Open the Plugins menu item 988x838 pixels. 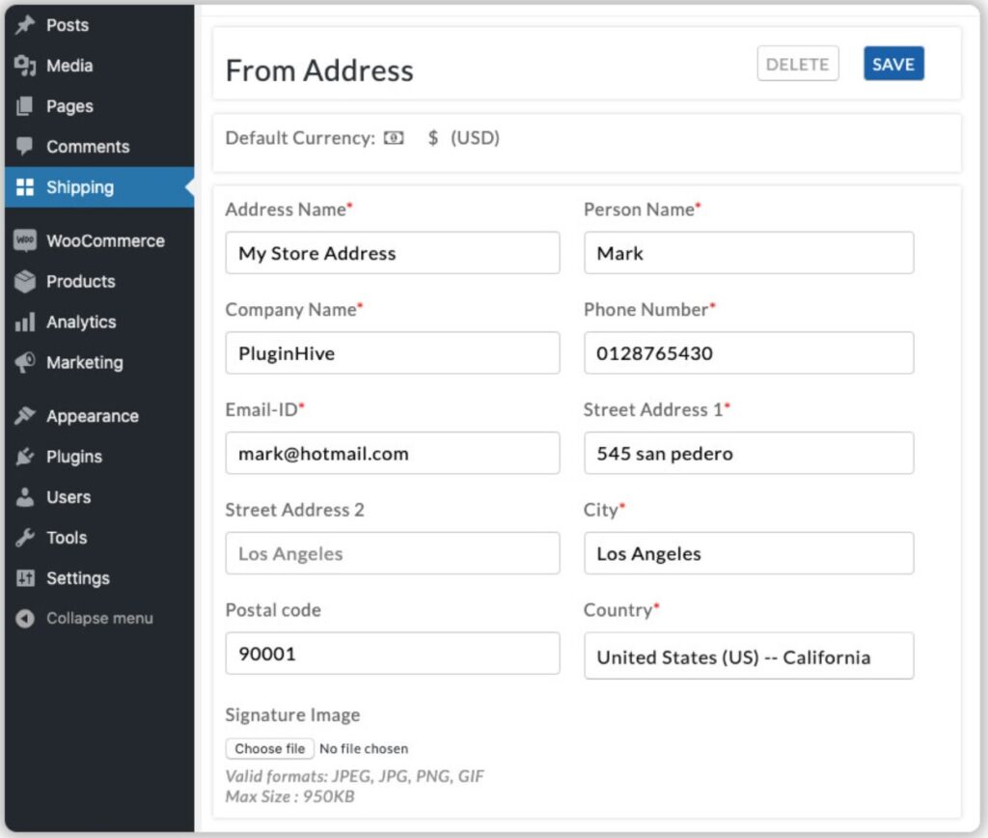pos(99,457)
